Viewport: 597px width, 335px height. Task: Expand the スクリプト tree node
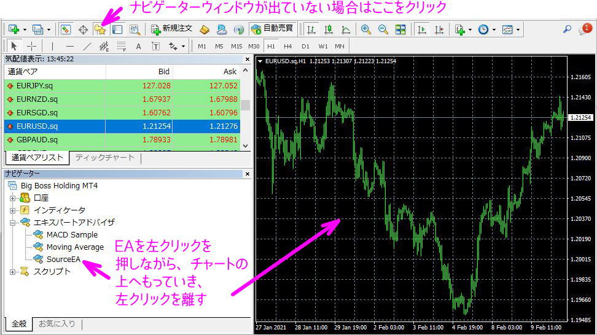(12, 272)
